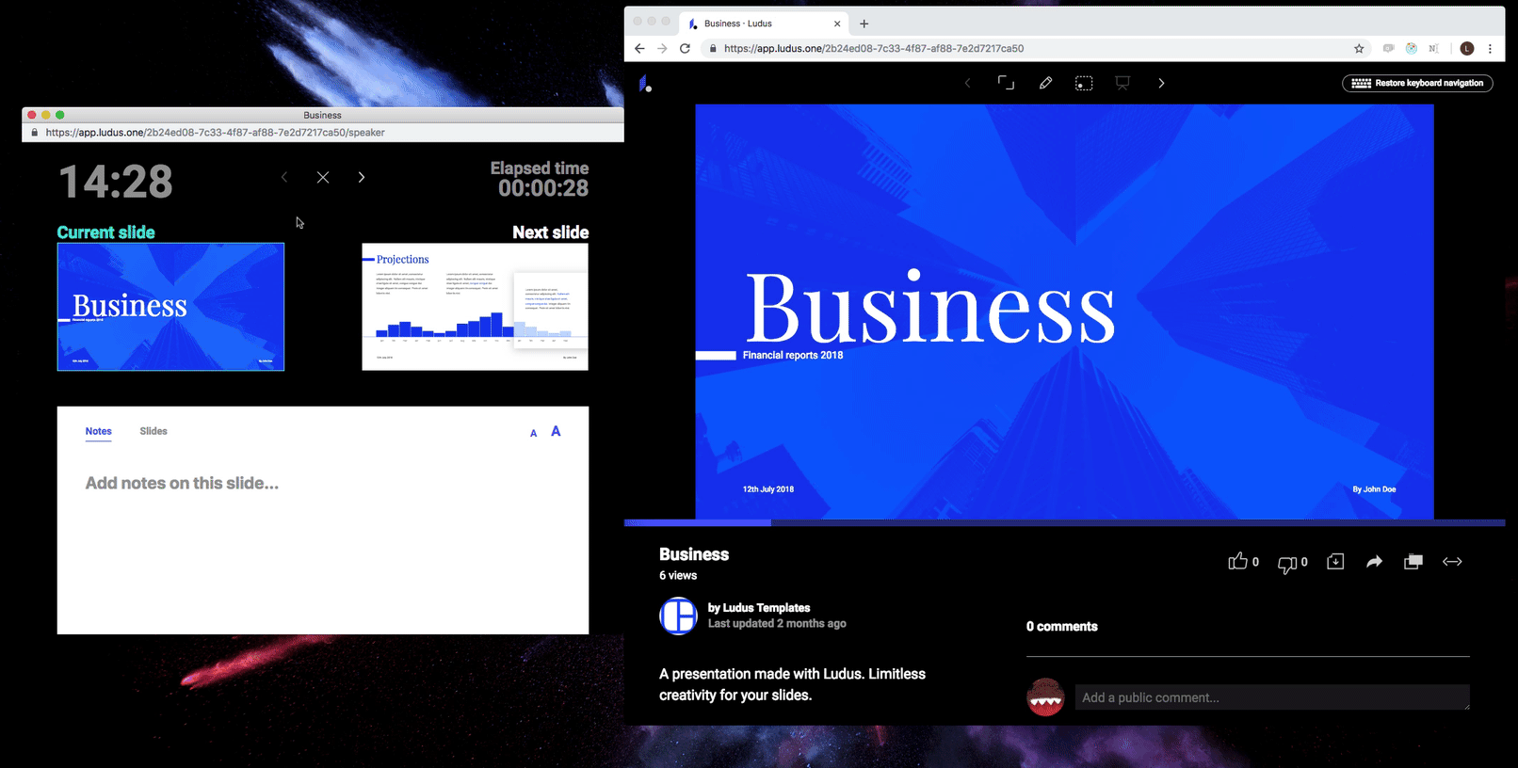Open speaker view with the presenter icon
1518x768 pixels.
(1122, 83)
